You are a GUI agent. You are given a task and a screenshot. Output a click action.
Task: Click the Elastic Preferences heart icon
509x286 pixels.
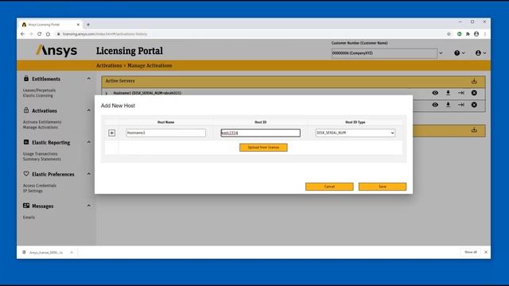pos(26,174)
